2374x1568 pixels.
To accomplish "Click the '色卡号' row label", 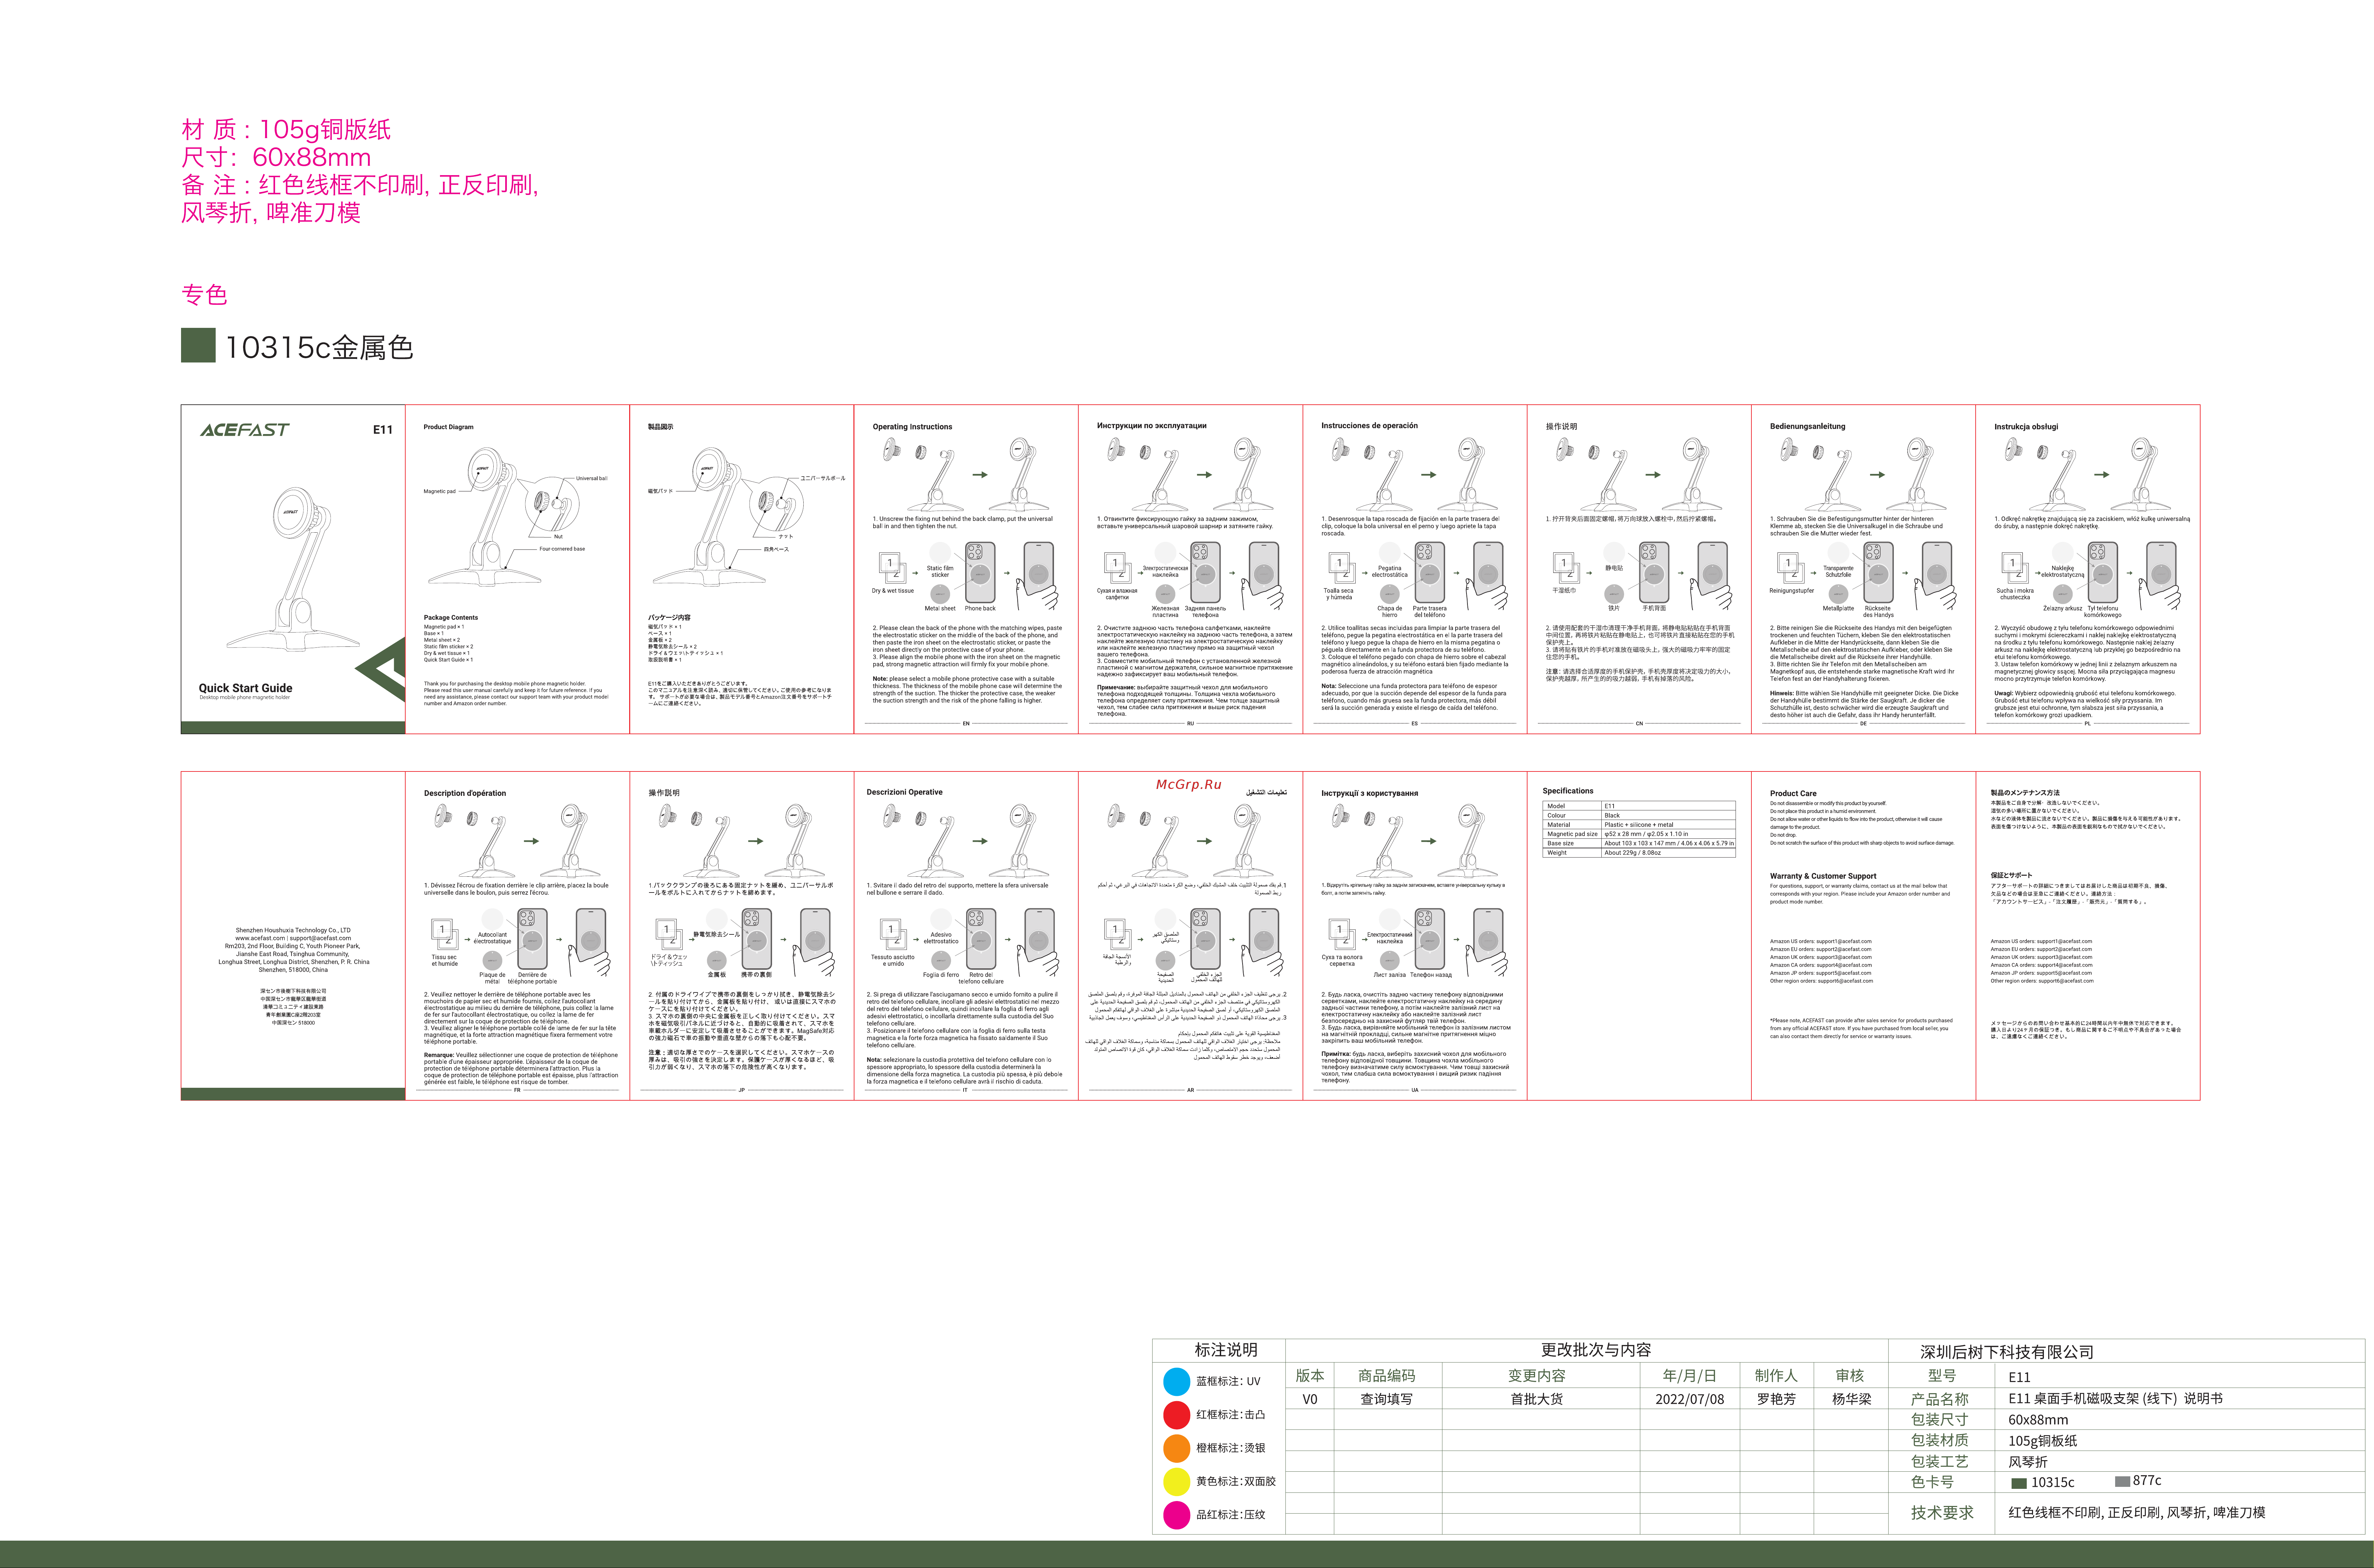I will coord(1932,1482).
